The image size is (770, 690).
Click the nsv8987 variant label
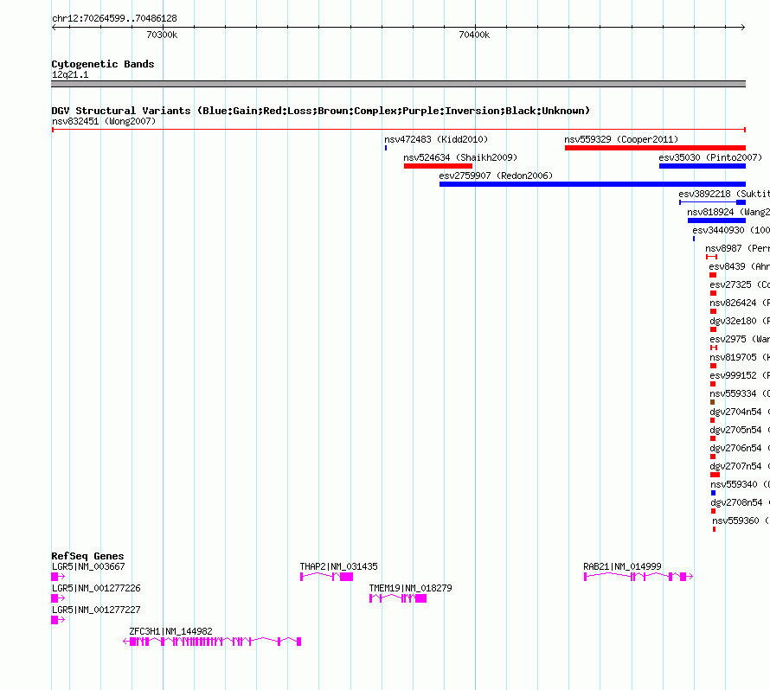click(x=738, y=248)
